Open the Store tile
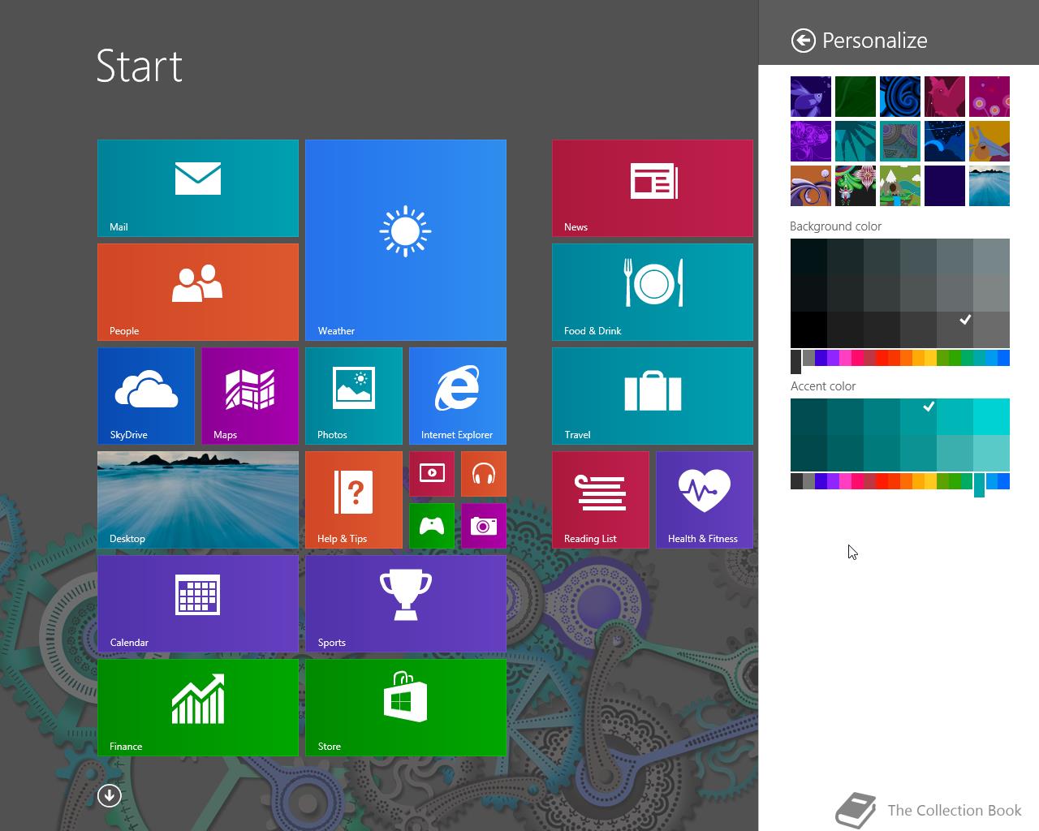1039x831 pixels. pos(406,708)
